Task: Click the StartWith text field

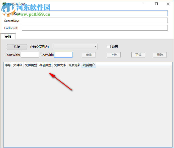Action: click(30, 55)
